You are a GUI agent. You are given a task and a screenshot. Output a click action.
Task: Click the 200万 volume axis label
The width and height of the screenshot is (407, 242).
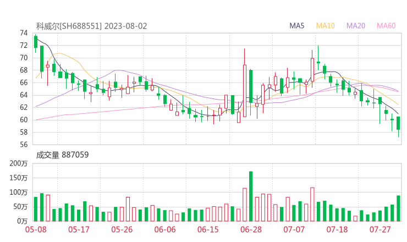tap(19, 163)
